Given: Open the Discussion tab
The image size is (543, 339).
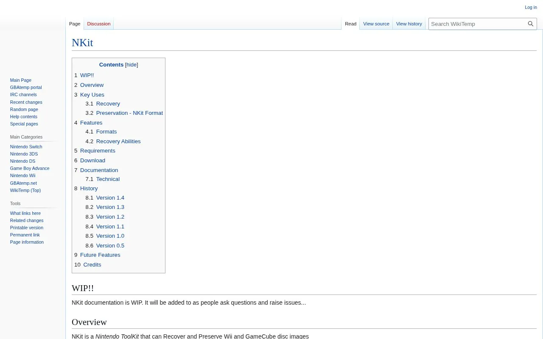Looking at the screenshot, I should [x=99, y=24].
